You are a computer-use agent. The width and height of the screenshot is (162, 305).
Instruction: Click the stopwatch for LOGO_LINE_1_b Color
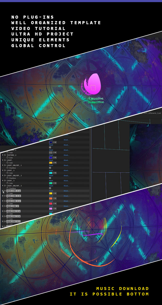pyautogui.click(x=7, y=198)
